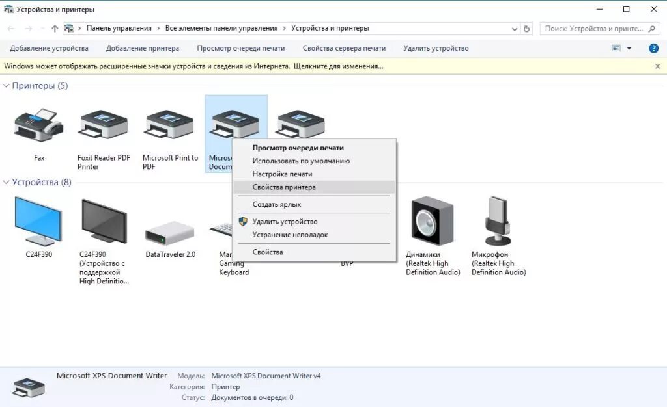
Task: Choose Создать ярлык
Action: coord(315,204)
